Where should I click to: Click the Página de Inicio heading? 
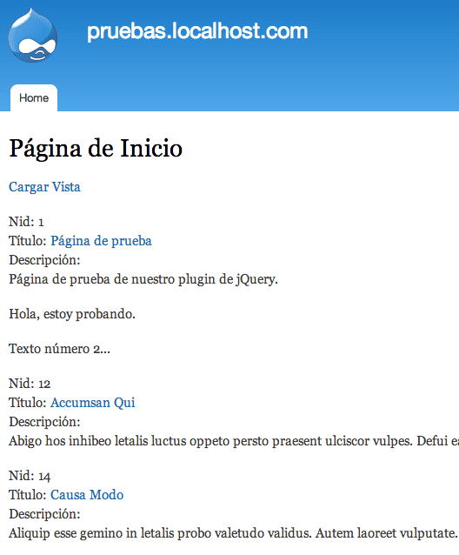tap(96, 148)
